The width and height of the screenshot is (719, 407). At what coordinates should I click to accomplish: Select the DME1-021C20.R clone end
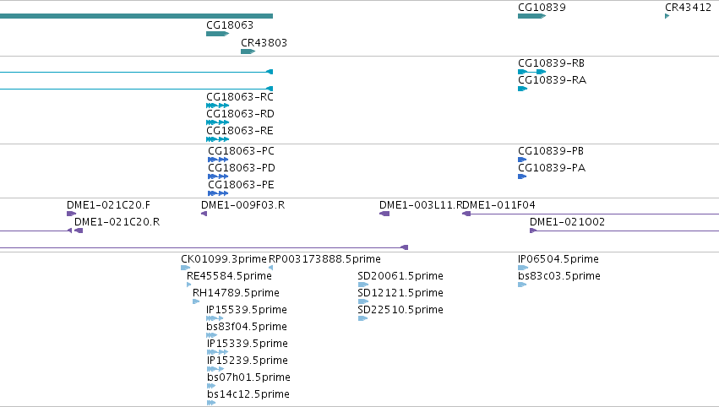(79, 231)
